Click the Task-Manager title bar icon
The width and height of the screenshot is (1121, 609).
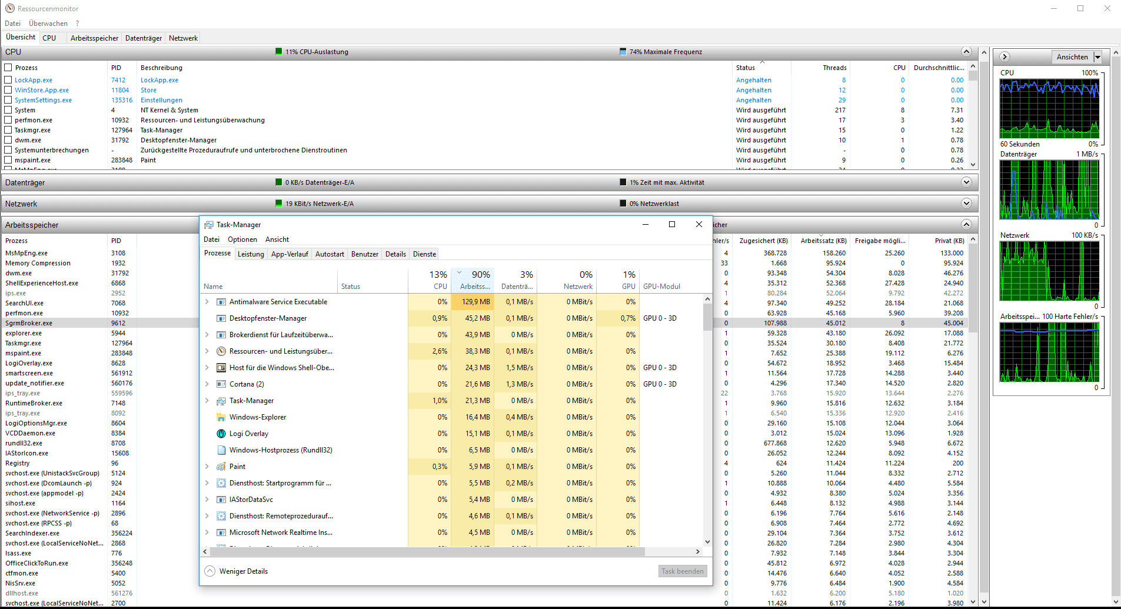point(209,225)
